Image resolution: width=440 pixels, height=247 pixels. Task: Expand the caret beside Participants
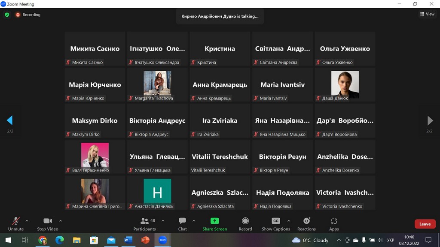pyautogui.click(x=163, y=221)
